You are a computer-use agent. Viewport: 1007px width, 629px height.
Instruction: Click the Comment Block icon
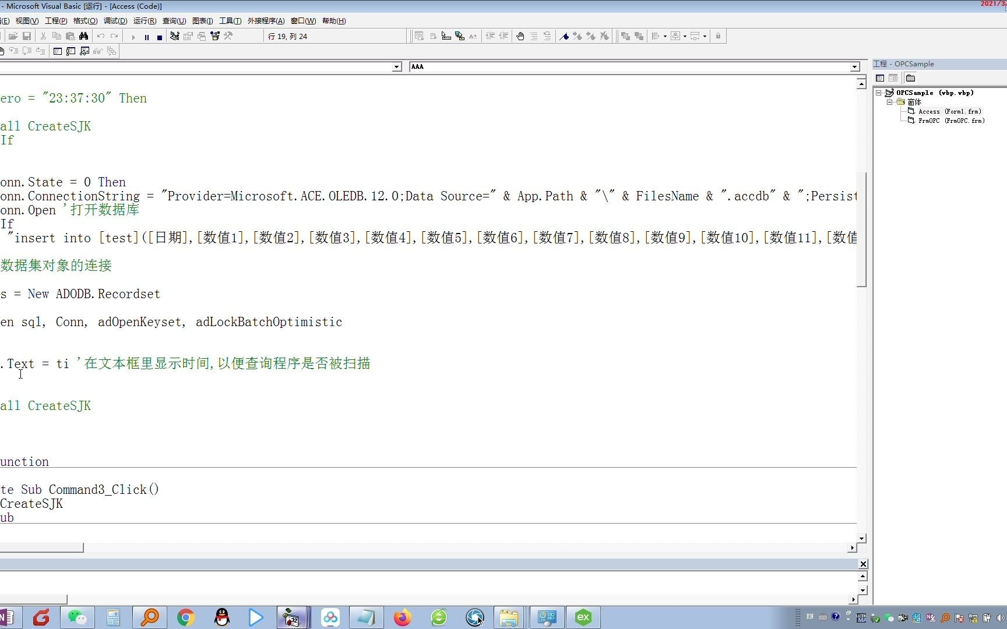pos(534,36)
